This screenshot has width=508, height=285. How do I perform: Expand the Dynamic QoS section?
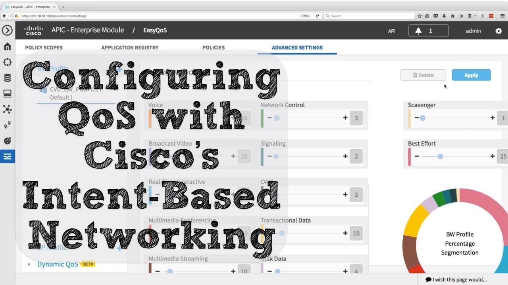(x=29, y=264)
